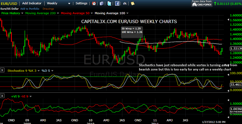Viewport: 242px width, 124px height.
Task: Close the Vortex VI indicator panel
Action: (2, 96)
